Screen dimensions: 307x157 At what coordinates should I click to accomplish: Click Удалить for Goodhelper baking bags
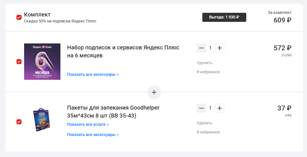[x=205, y=123]
